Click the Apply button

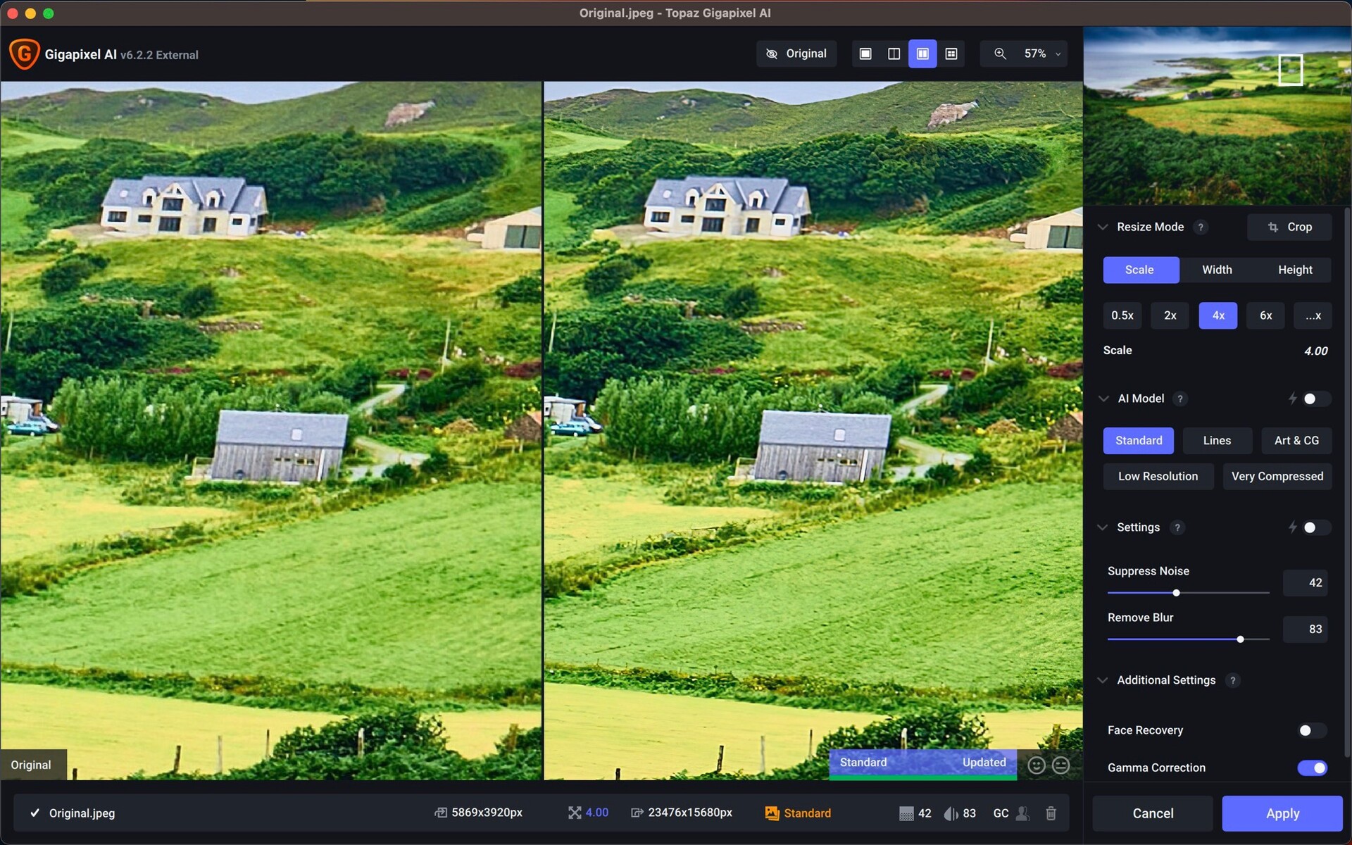click(1282, 813)
